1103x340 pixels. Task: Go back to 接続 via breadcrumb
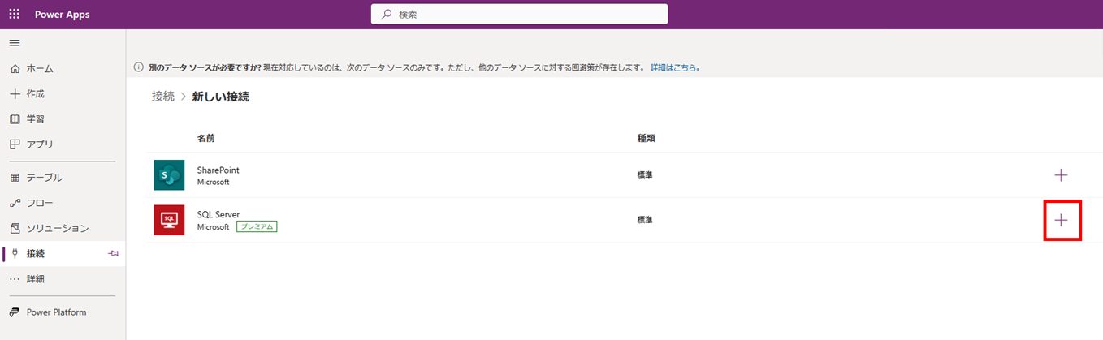click(162, 97)
